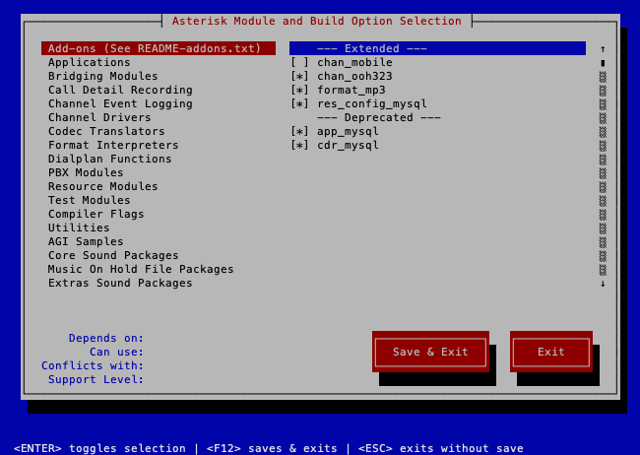This screenshot has height=455, width=640.
Task: Select AGI Samples category
Action: coord(86,242)
